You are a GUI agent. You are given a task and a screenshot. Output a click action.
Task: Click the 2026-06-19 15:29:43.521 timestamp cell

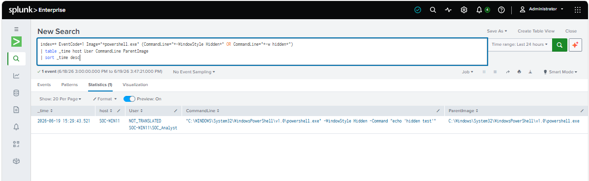pos(64,121)
